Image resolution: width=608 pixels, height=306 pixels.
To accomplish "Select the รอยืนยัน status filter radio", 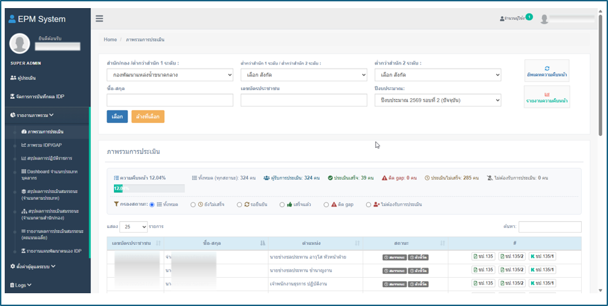I will 239,204.
